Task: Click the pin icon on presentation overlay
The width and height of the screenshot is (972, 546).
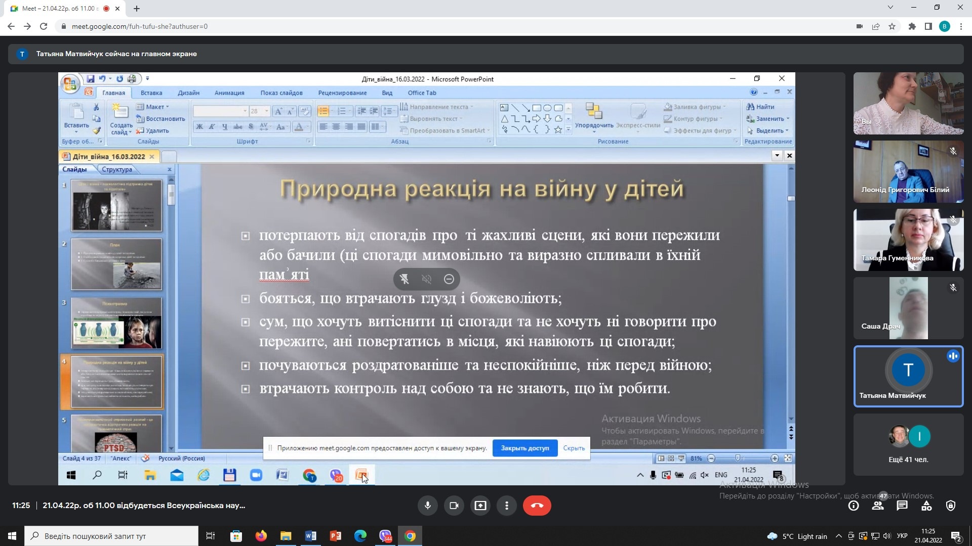Action: (404, 279)
